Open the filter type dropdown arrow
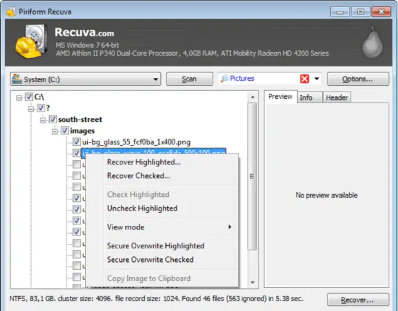The height and width of the screenshot is (311, 398). 317,79
